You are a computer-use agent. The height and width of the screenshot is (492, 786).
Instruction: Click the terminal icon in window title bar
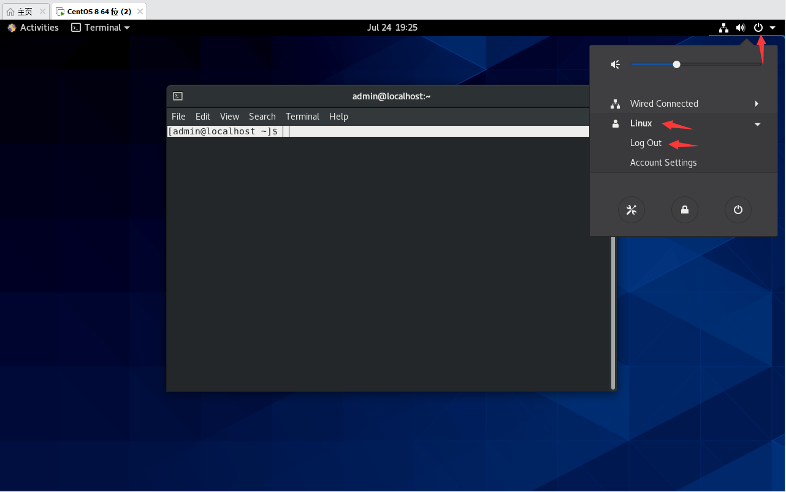[x=178, y=96]
